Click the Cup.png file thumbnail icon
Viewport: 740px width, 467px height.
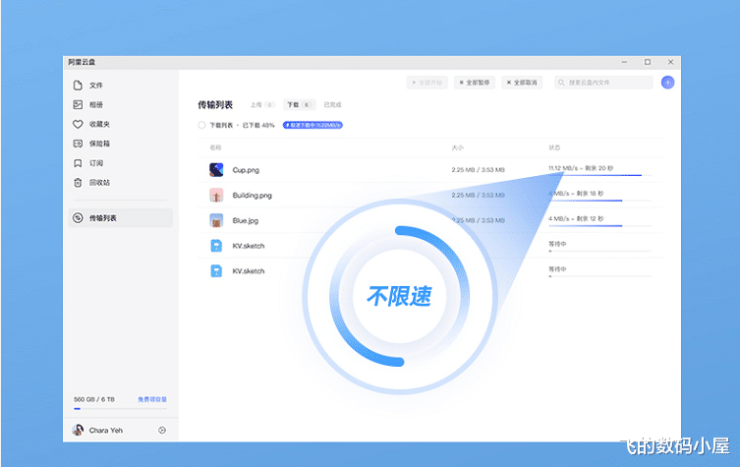tap(216, 169)
